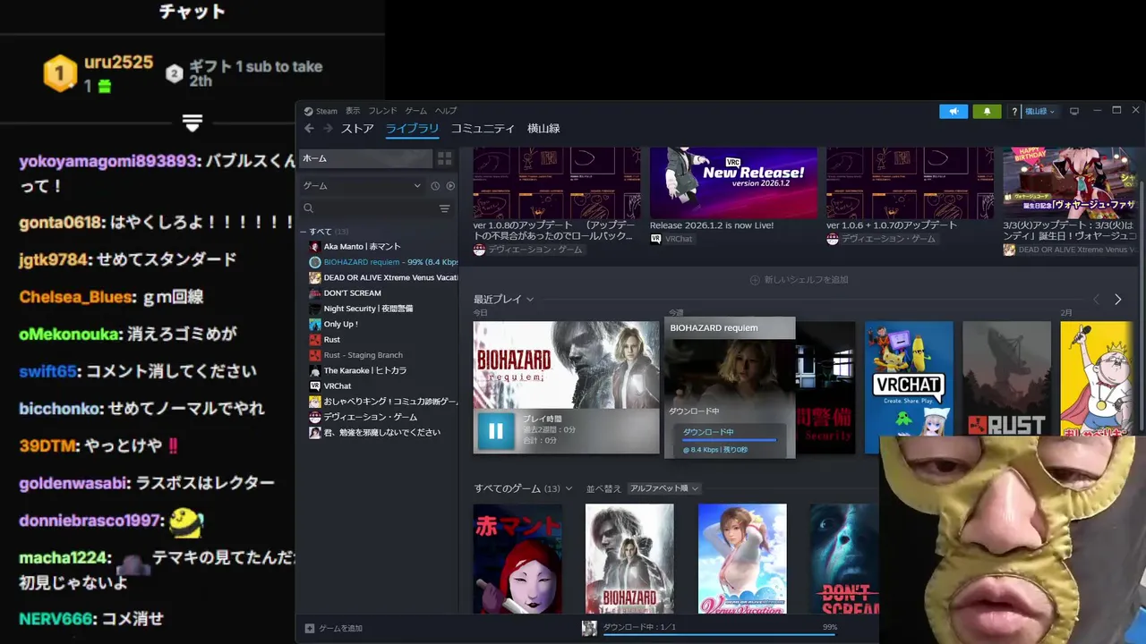
Task: Open the Steam menu
Action: point(326,111)
